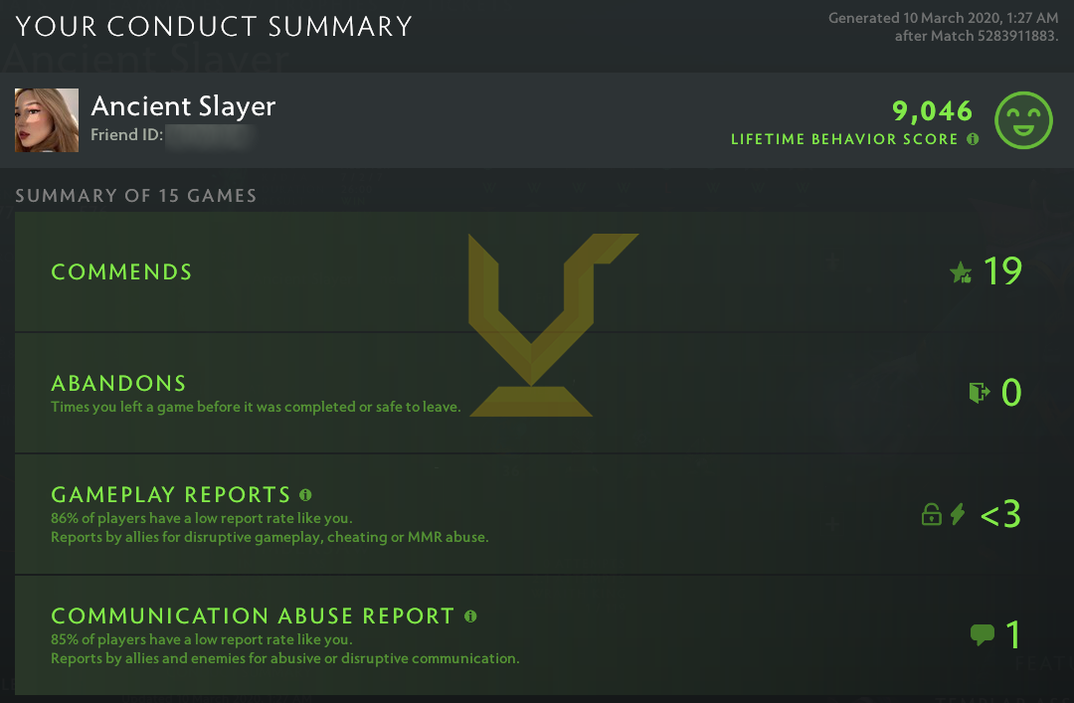Click the chat bubble icon for communication reports
The width and height of the screenshot is (1074, 703).
click(982, 634)
